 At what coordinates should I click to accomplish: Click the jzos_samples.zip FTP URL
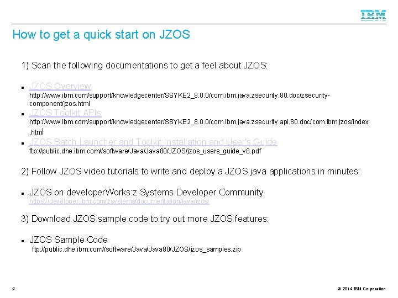coord(137,249)
